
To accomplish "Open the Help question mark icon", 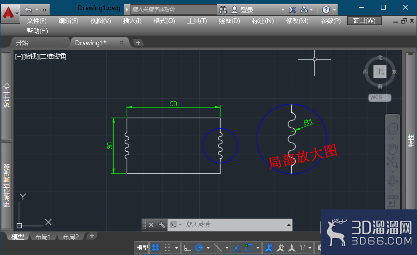I will click(326, 10).
